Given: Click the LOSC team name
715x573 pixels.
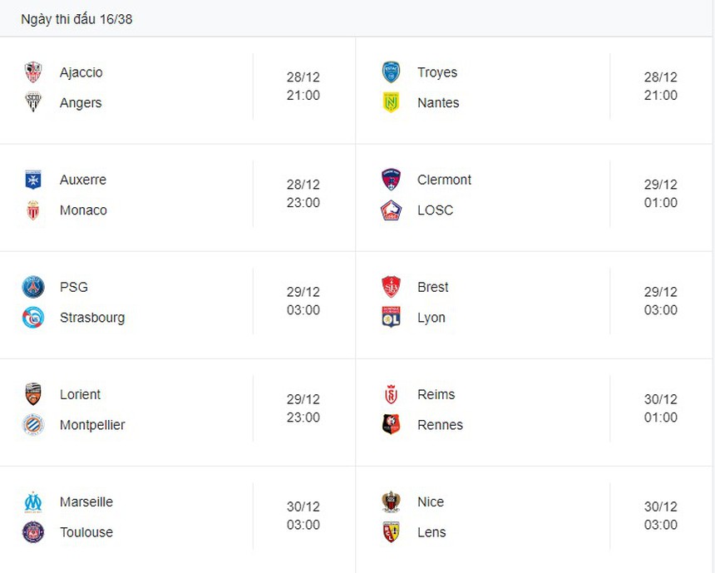Looking at the screenshot, I should tap(435, 210).
